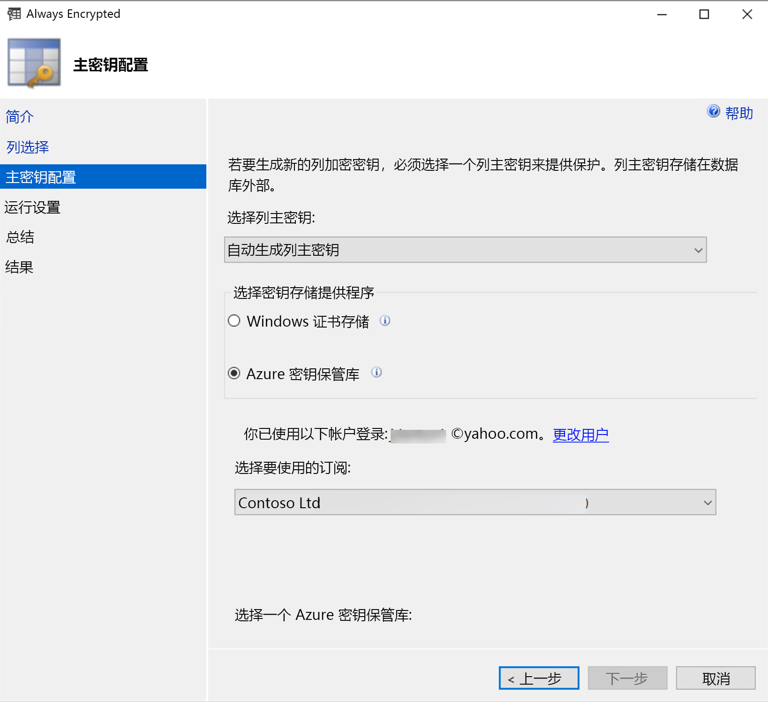Click the key wizard header icon
Image resolution: width=768 pixels, height=702 pixels.
click(34, 63)
